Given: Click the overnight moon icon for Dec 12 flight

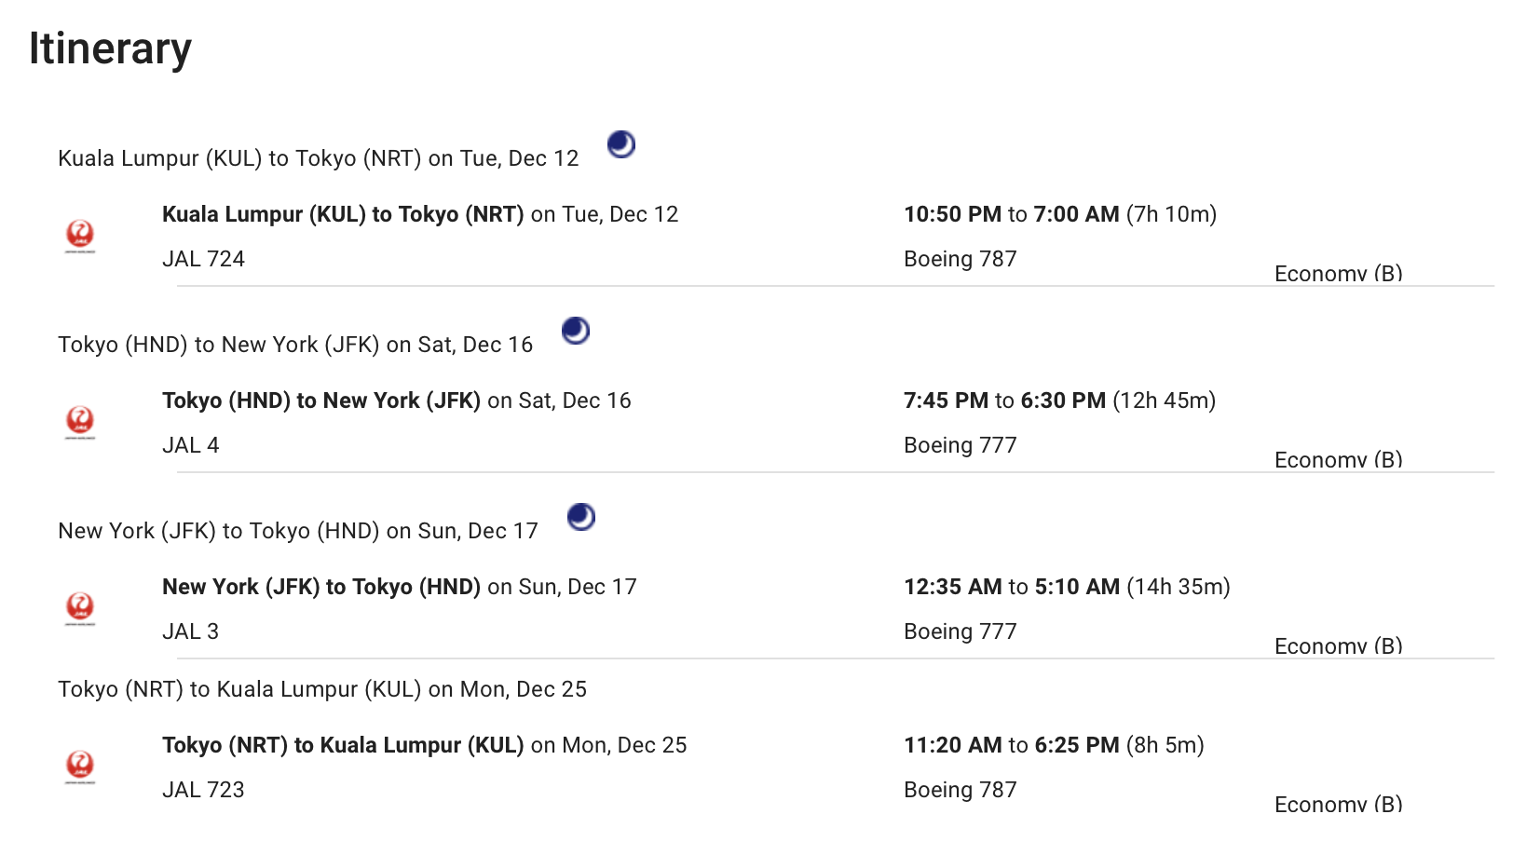Looking at the screenshot, I should pyautogui.click(x=621, y=144).
